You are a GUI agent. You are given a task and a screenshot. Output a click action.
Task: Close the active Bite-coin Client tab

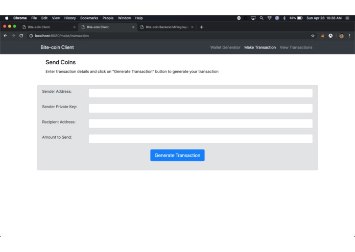133,27
